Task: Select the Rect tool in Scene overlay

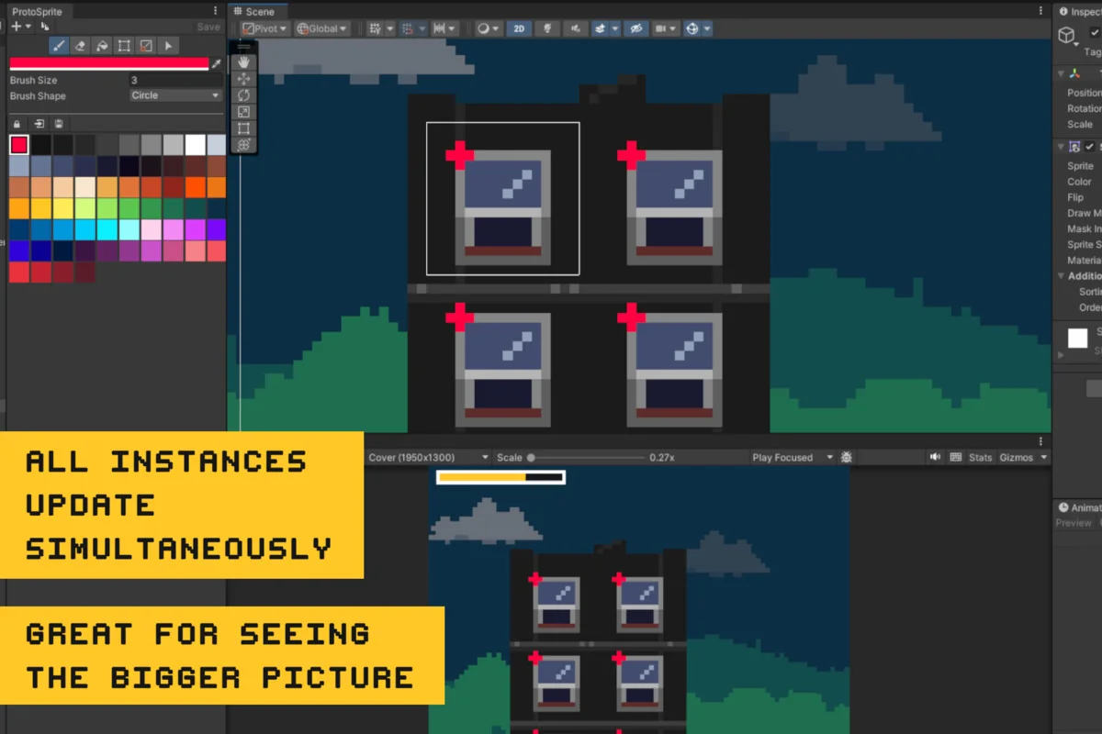Action: pyautogui.click(x=243, y=128)
